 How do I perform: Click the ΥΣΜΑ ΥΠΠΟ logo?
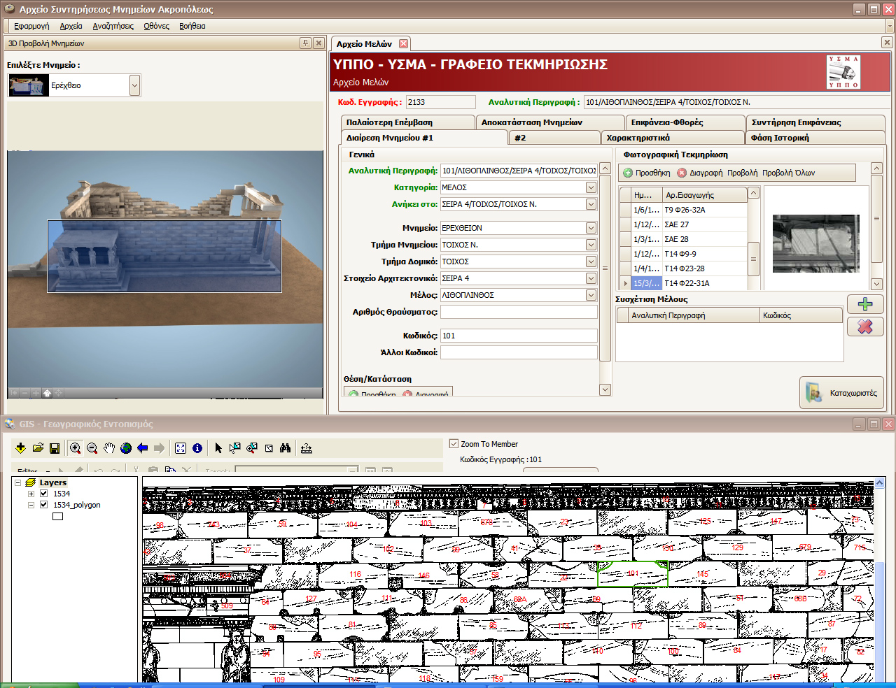843,72
